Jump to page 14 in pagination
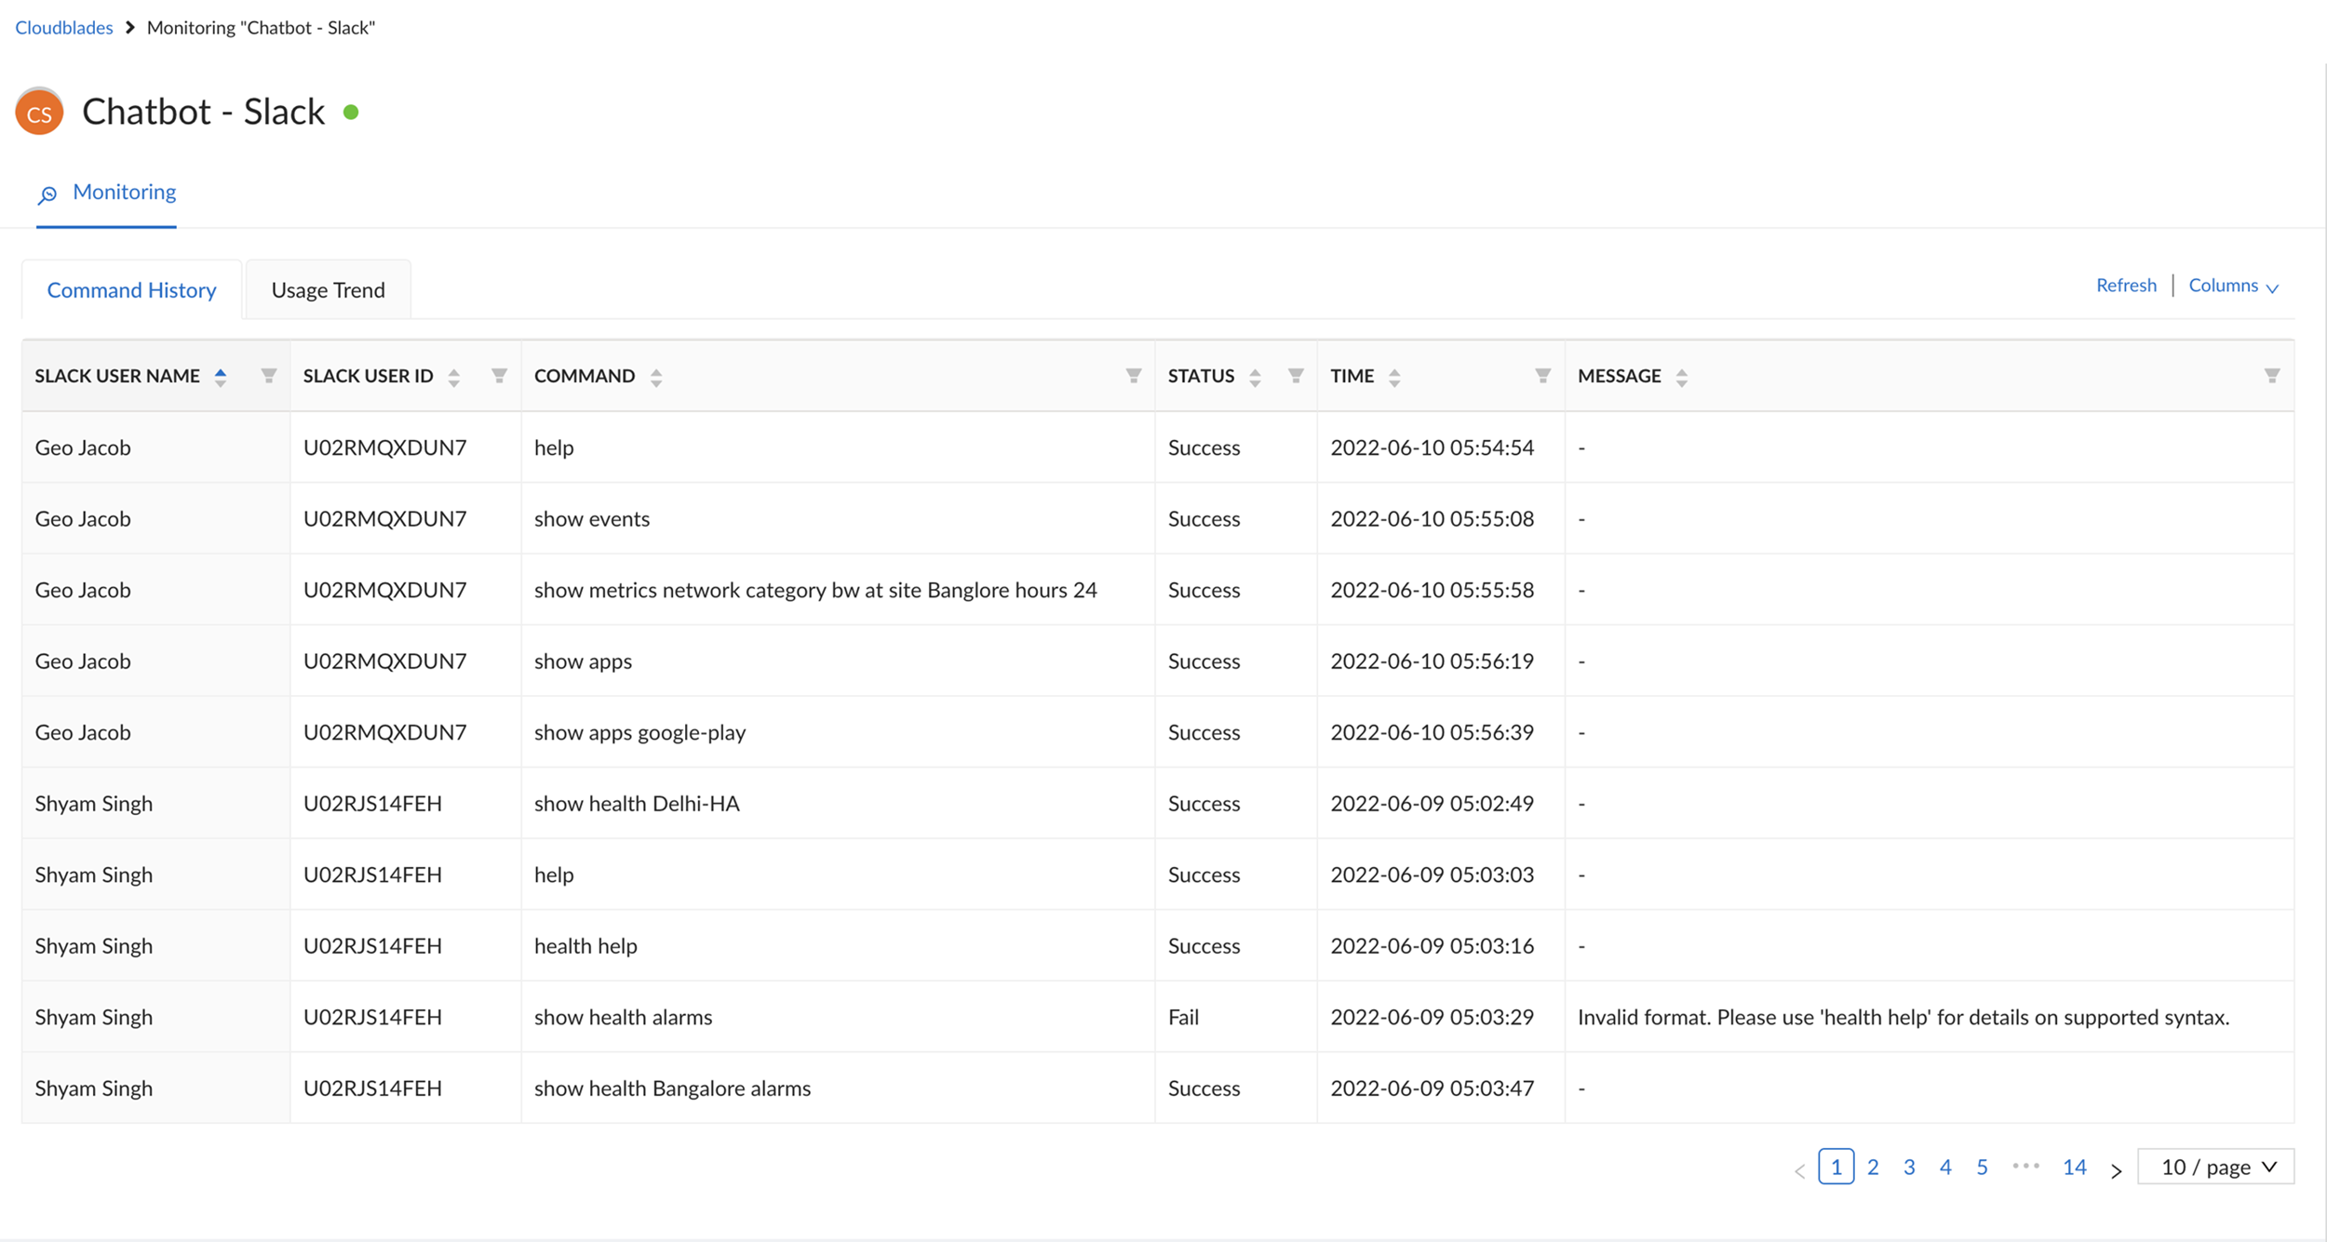This screenshot has width=2327, height=1242. [2074, 1167]
